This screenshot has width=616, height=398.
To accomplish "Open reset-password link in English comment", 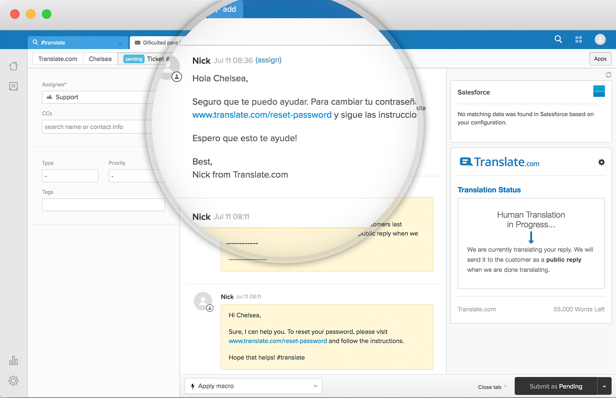I will click(278, 341).
